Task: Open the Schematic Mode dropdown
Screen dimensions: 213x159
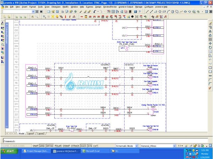Action: (x=137, y=146)
